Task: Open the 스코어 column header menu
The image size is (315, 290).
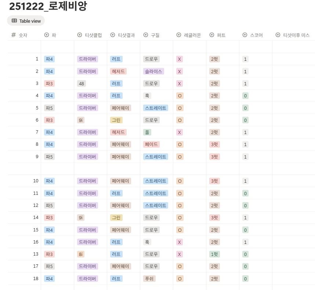Action: point(256,35)
